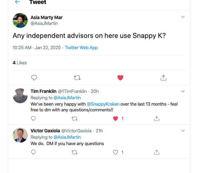Retweet Victor Gaxiola's reply

point(74,152)
